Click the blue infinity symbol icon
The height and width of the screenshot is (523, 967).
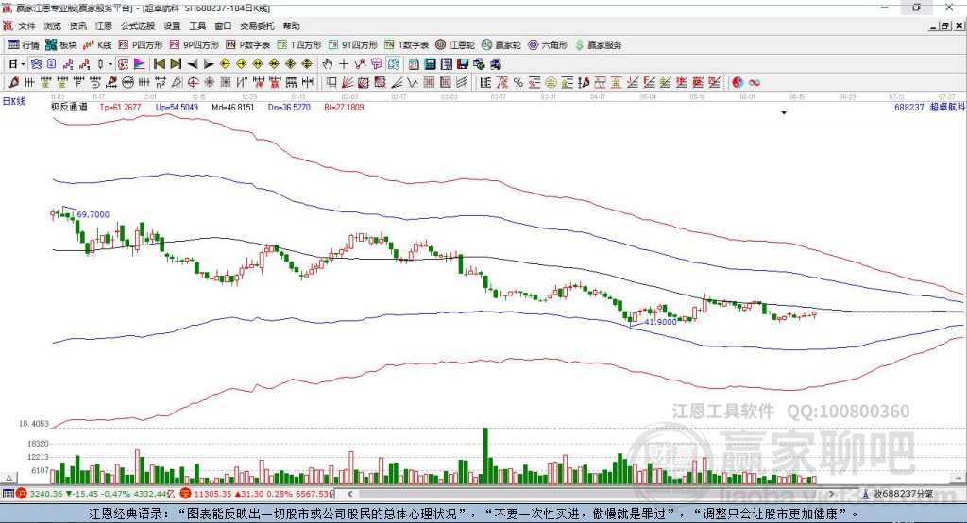coord(755,83)
